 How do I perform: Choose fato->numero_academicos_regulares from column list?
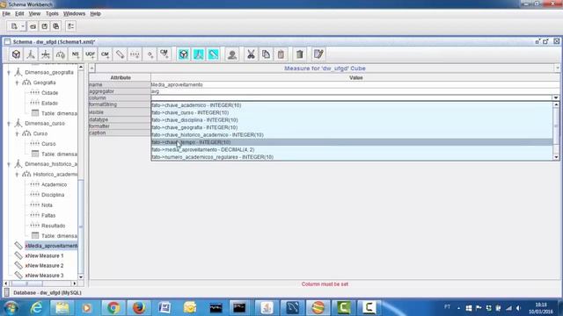tap(352, 157)
